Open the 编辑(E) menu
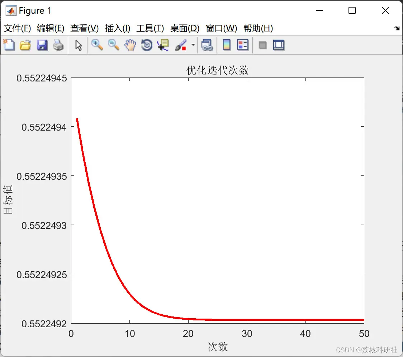This screenshot has width=403, height=357. [x=51, y=28]
